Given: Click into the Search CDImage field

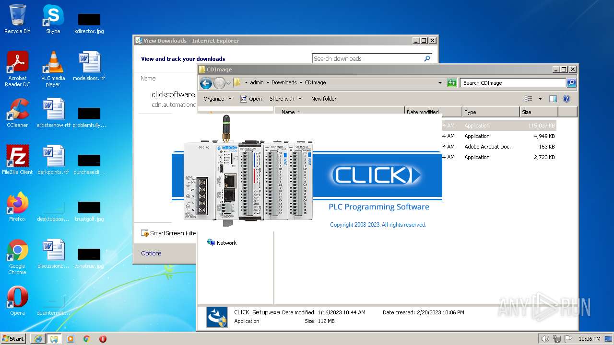Looking at the screenshot, I should tap(513, 83).
